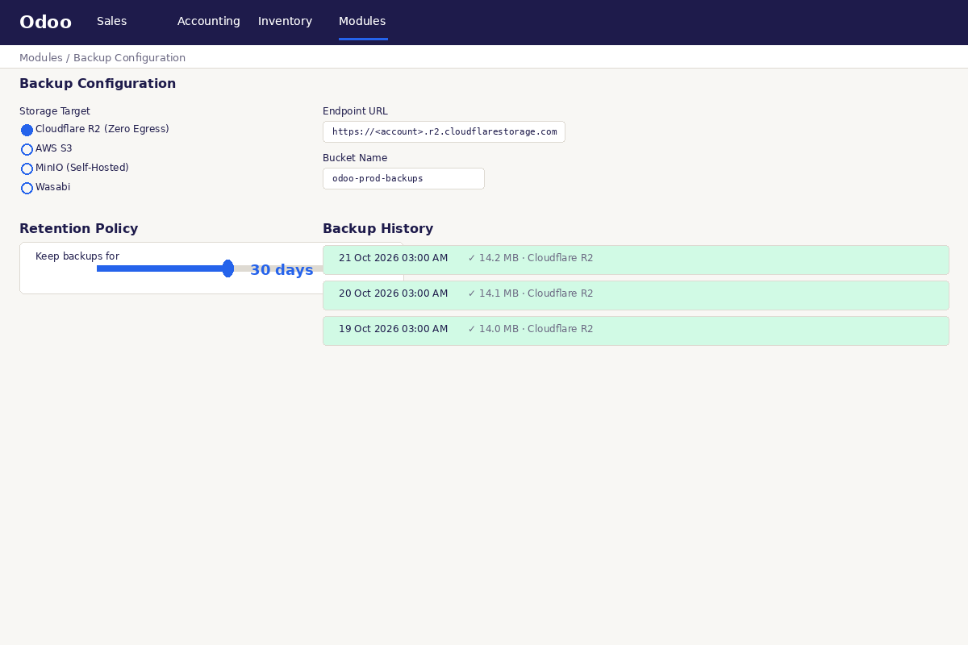Click the Bucket Name input field
The height and width of the screenshot is (645, 968).
click(x=403, y=178)
